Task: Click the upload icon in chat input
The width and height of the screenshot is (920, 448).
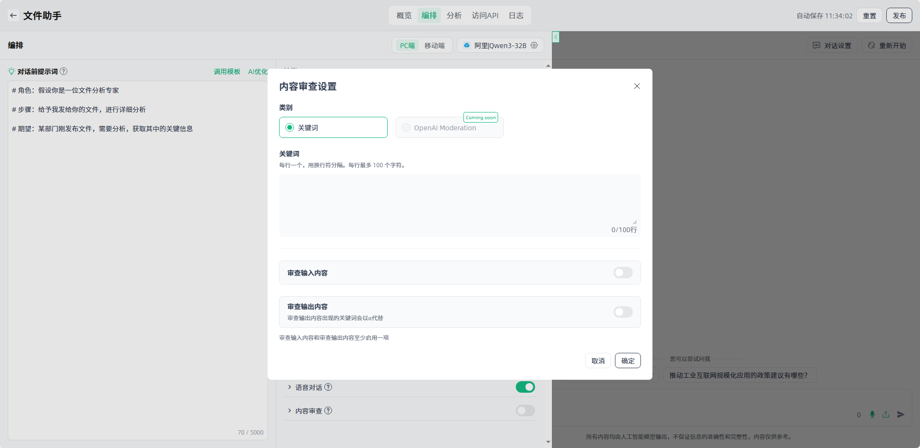Action: coord(886,414)
